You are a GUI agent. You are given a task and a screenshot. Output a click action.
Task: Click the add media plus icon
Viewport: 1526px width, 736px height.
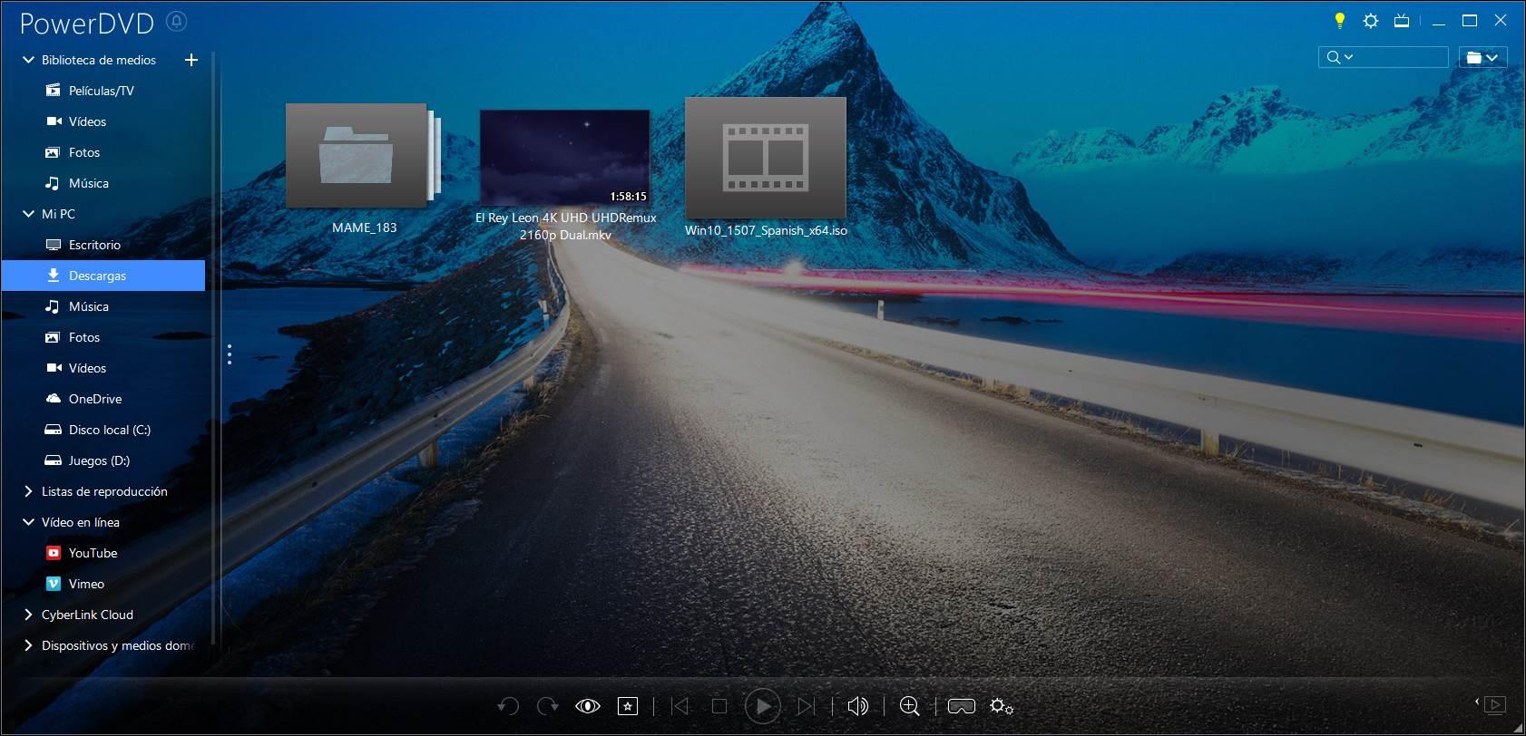[191, 60]
